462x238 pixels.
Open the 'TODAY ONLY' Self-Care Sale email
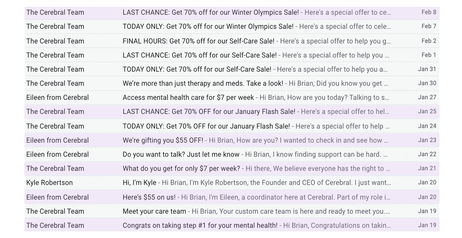[197, 69]
